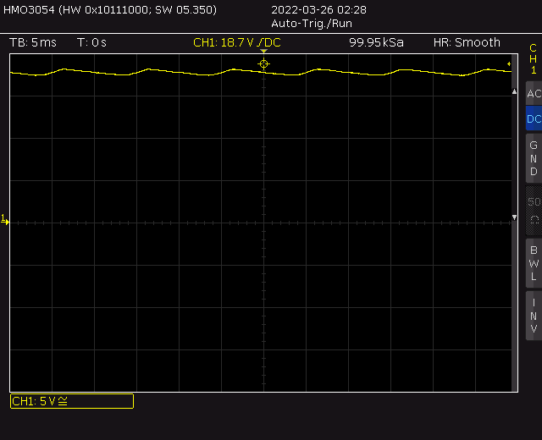Click the CH1 menu header label

(x=533, y=59)
